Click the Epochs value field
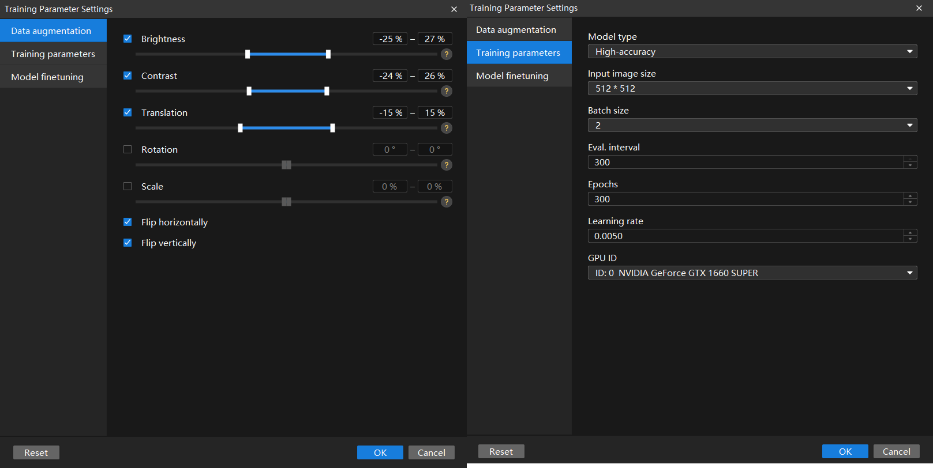The height and width of the screenshot is (468, 933). (745, 199)
